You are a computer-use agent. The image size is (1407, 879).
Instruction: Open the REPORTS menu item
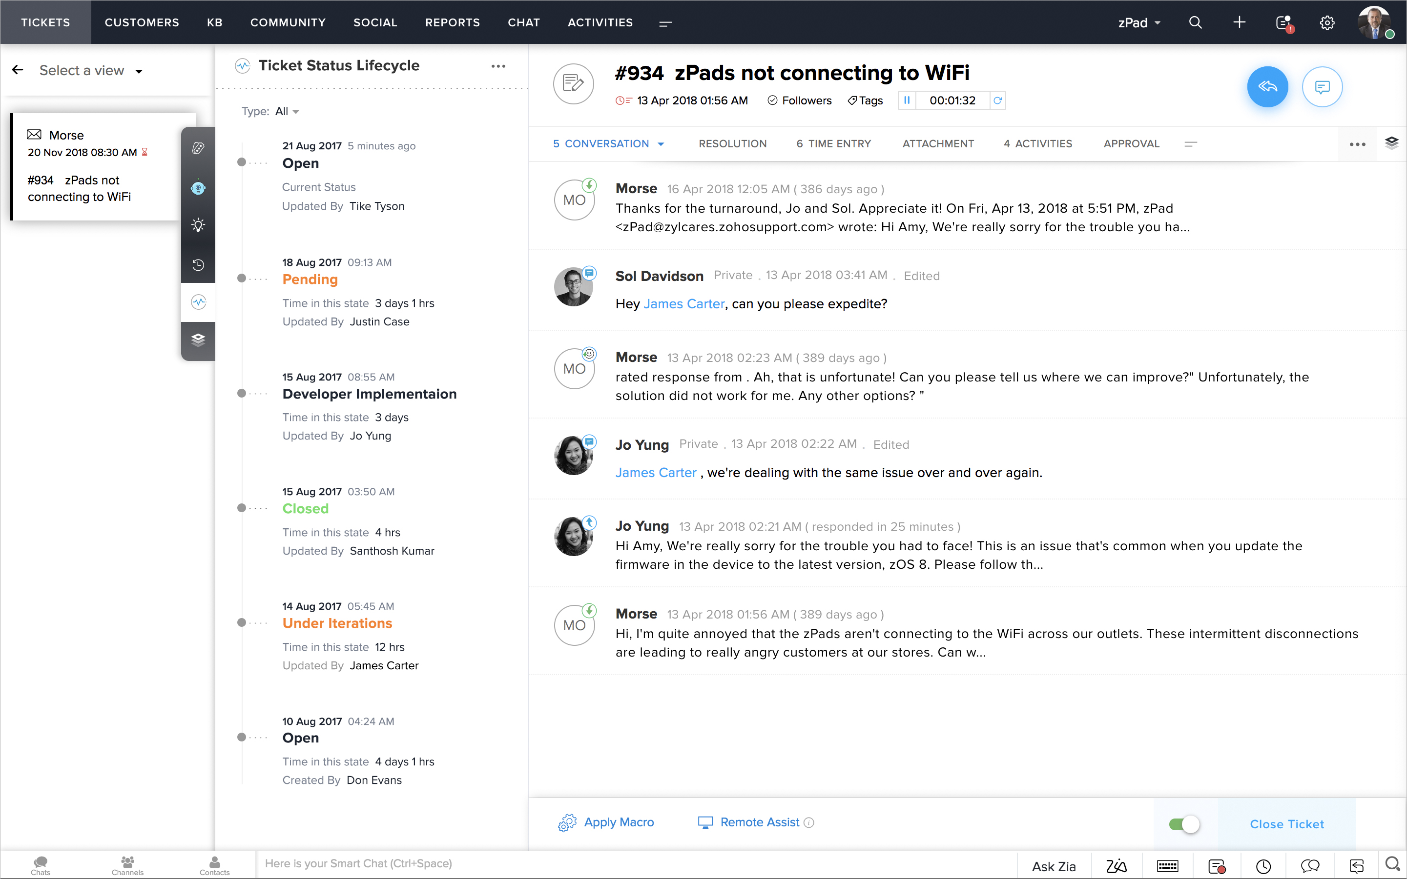click(x=452, y=22)
